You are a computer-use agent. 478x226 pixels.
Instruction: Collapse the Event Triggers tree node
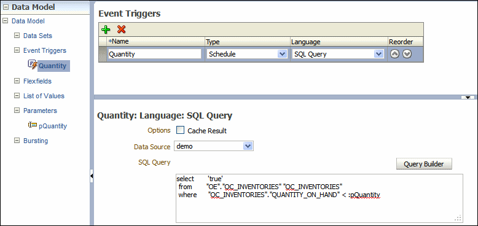[x=17, y=50]
